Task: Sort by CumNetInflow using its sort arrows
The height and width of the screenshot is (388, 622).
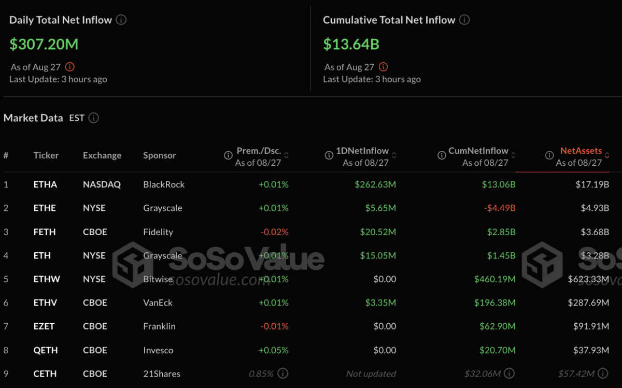Action: point(514,155)
